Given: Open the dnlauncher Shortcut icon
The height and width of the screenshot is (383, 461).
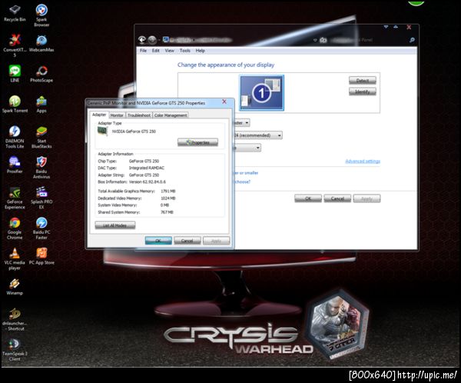Looking at the screenshot, I should 14,319.
